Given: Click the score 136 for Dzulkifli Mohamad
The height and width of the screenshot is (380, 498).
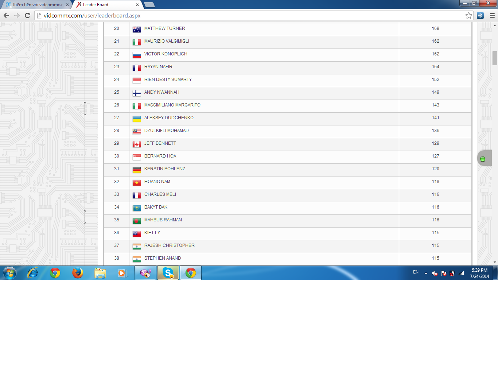Looking at the screenshot, I should coord(436,131).
